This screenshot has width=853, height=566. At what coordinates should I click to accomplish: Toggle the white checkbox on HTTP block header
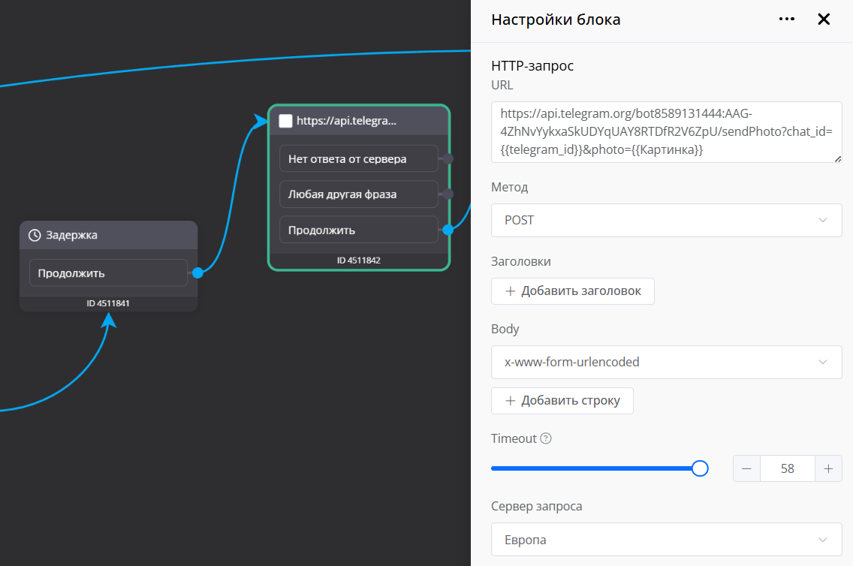pos(285,121)
